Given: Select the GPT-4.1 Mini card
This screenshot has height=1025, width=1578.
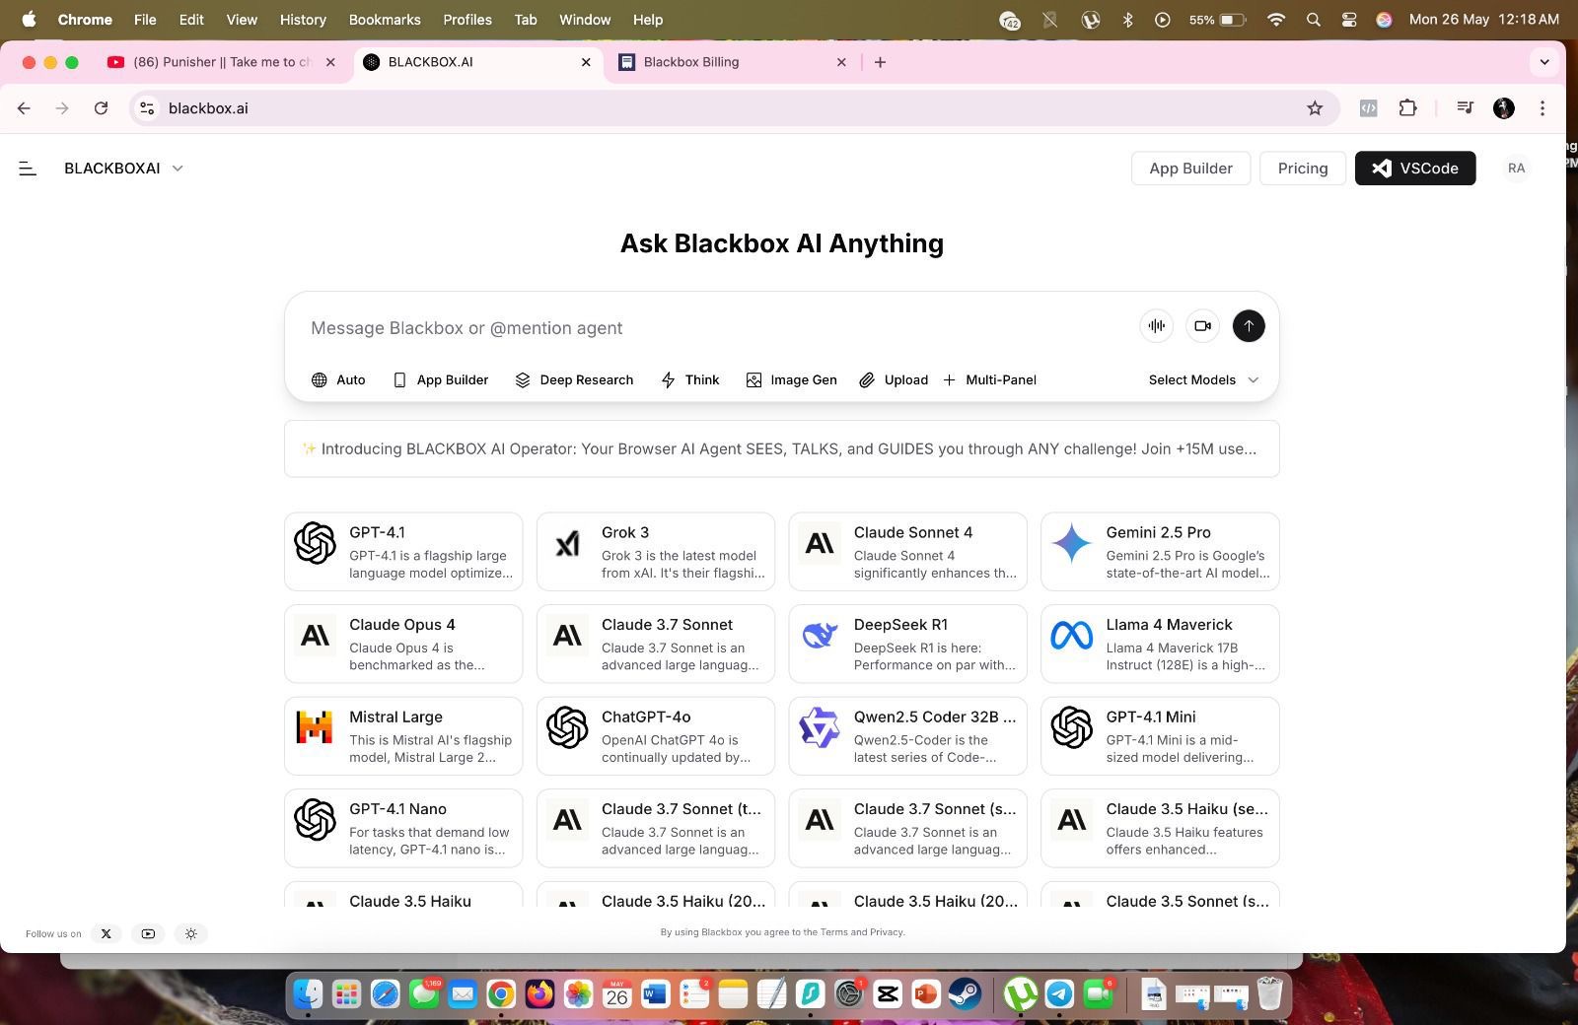Looking at the screenshot, I should [1161, 736].
